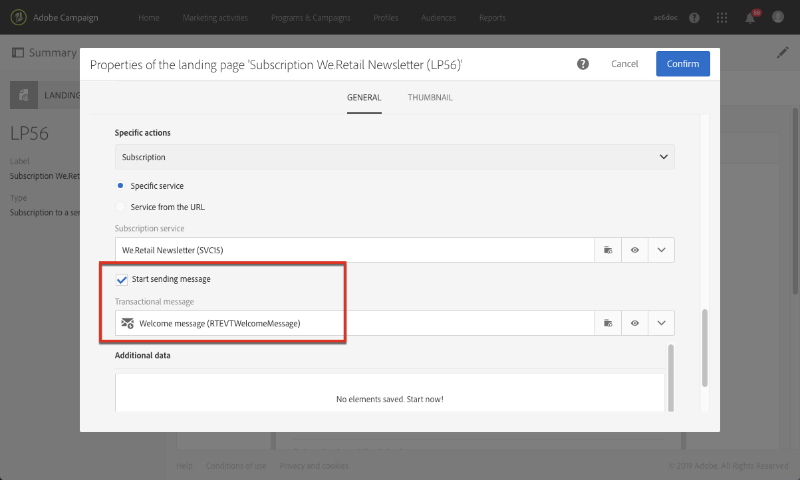
Task: Click 'No elements saved. Start now!' text
Action: click(390, 400)
